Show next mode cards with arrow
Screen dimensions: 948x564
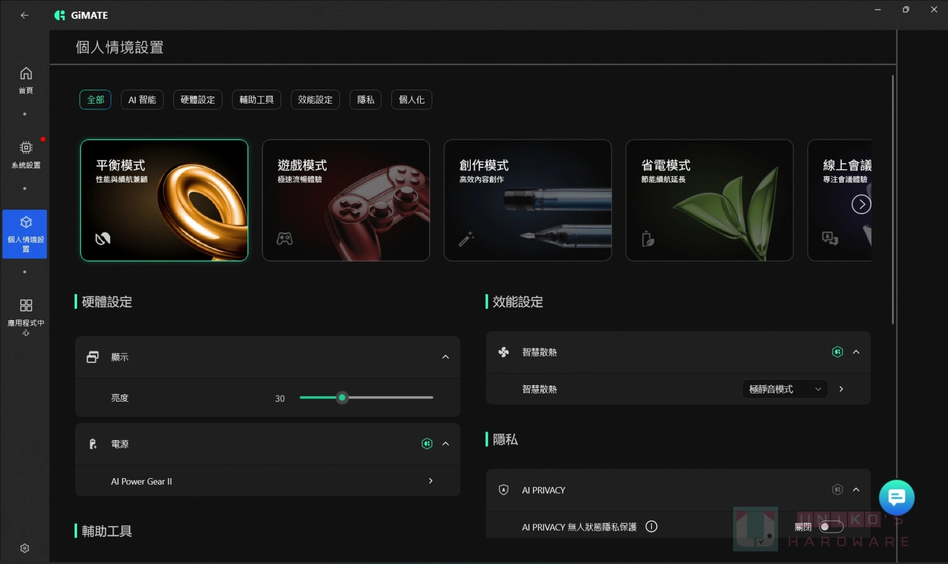(x=861, y=204)
